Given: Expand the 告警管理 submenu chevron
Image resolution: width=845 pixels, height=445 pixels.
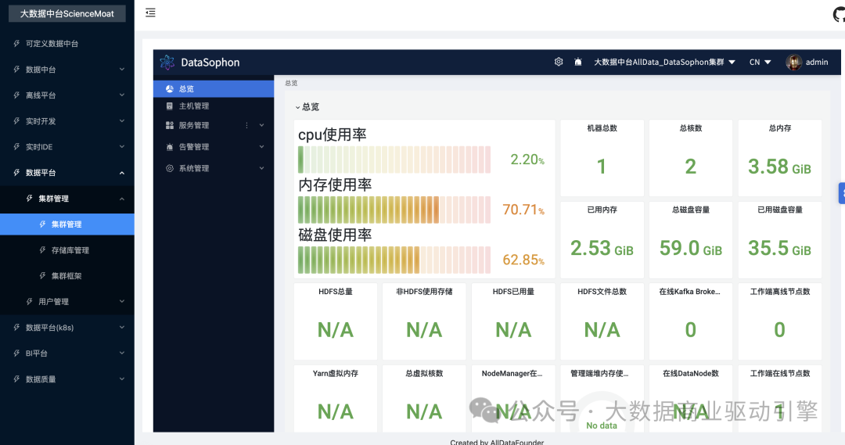Looking at the screenshot, I should tap(261, 146).
